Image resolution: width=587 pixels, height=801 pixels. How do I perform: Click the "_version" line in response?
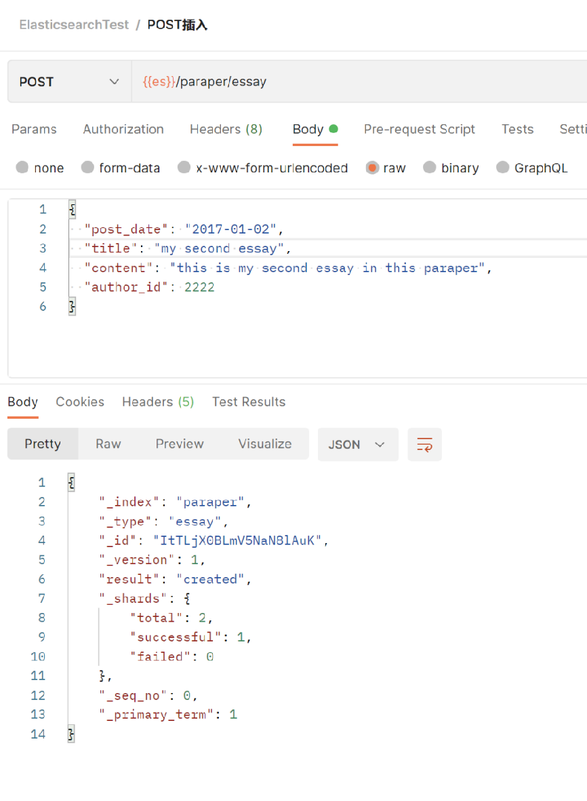pyautogui.click(x=152, y=560)
